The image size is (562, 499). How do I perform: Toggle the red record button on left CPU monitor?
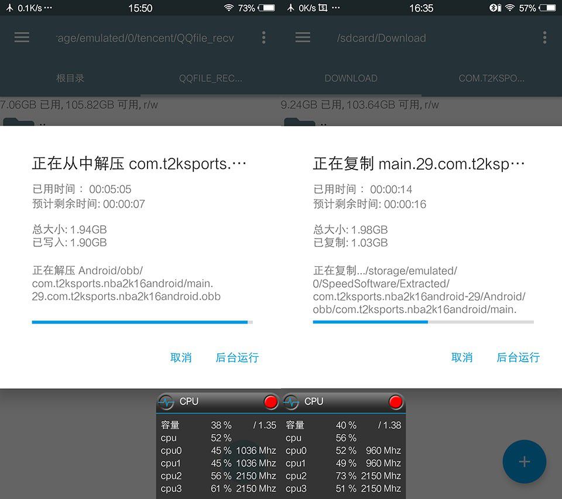pos(270,402)
